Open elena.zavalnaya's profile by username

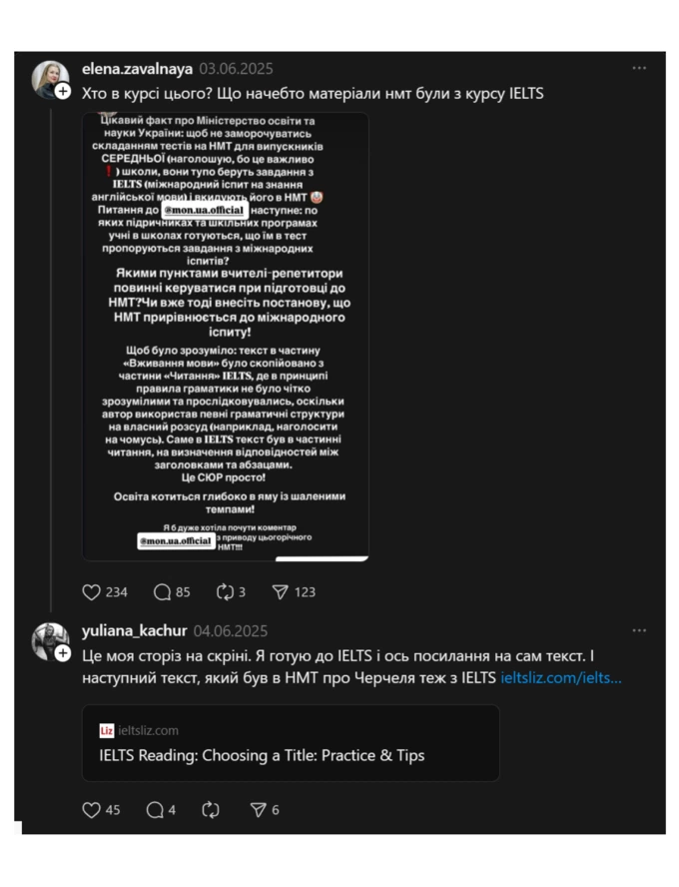pos(137,70)
